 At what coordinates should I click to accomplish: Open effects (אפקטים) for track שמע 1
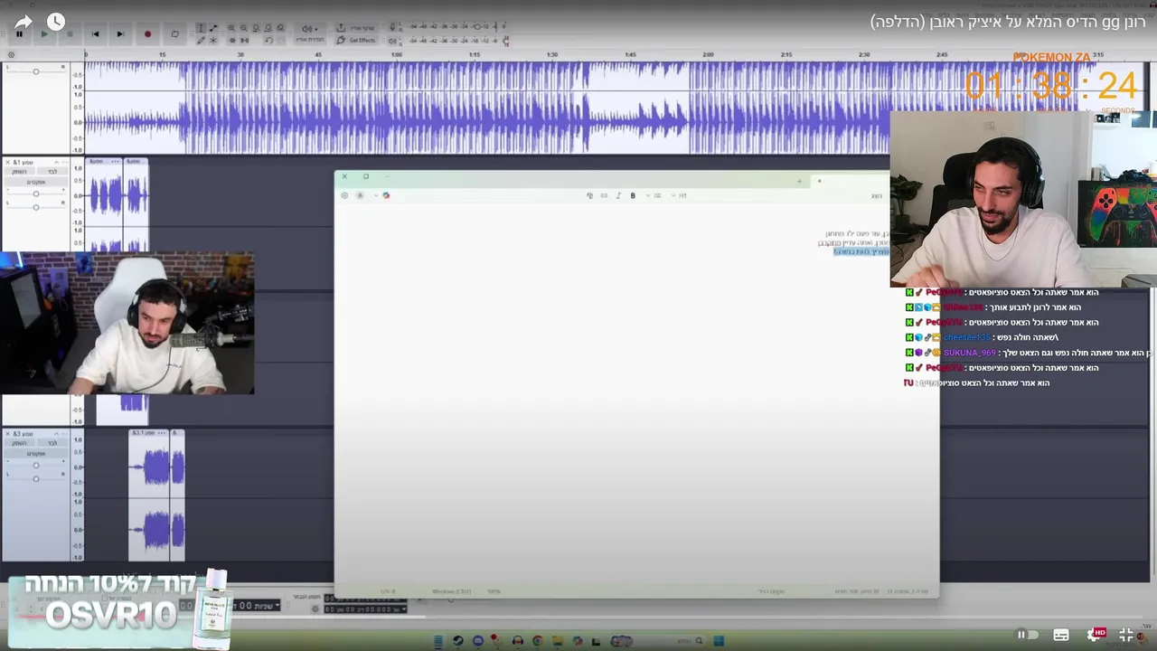pos(36,182)
